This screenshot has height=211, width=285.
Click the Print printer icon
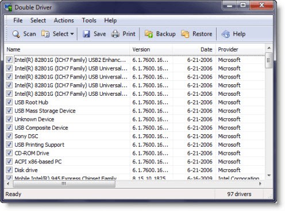coord(115,34)
